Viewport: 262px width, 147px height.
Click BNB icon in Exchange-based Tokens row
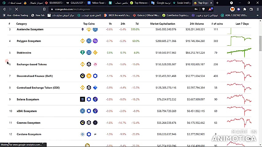pyautogui.click(x=83, y=64)
